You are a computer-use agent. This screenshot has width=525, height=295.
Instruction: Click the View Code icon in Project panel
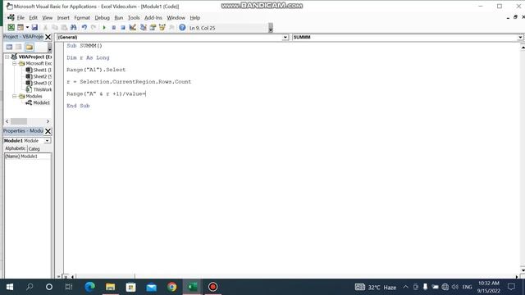point(9,47)
